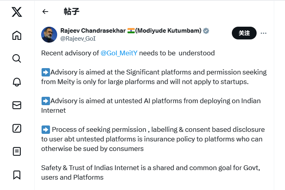Open Rajeev Chandrasekhar display name link
This screenshot has height=190, width=285.
(93, 31)
